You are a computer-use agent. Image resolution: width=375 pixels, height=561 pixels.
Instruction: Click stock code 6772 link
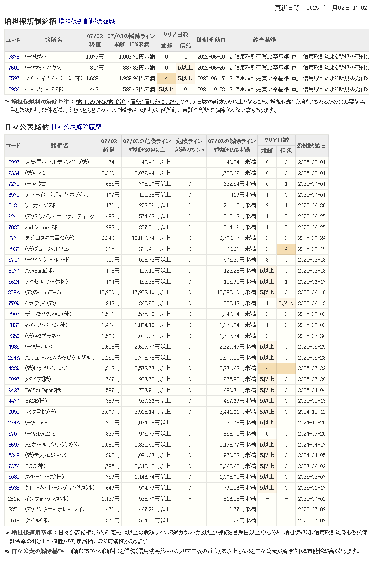click(x=14, y=238)
